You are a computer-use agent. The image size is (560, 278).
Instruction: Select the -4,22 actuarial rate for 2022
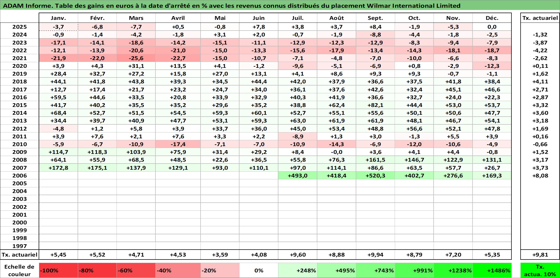540,50
